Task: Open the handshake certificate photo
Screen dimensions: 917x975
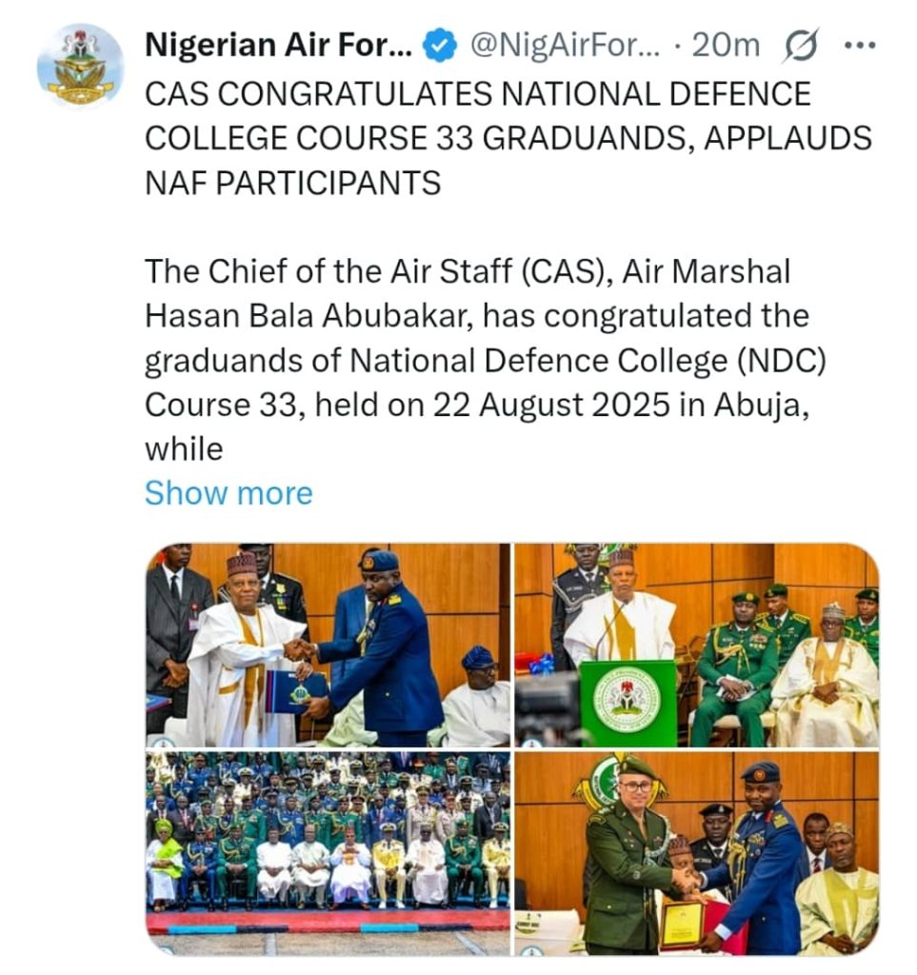Action: coord(328,645)
